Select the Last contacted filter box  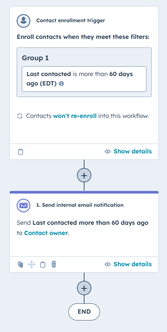[x=84, y=79]
